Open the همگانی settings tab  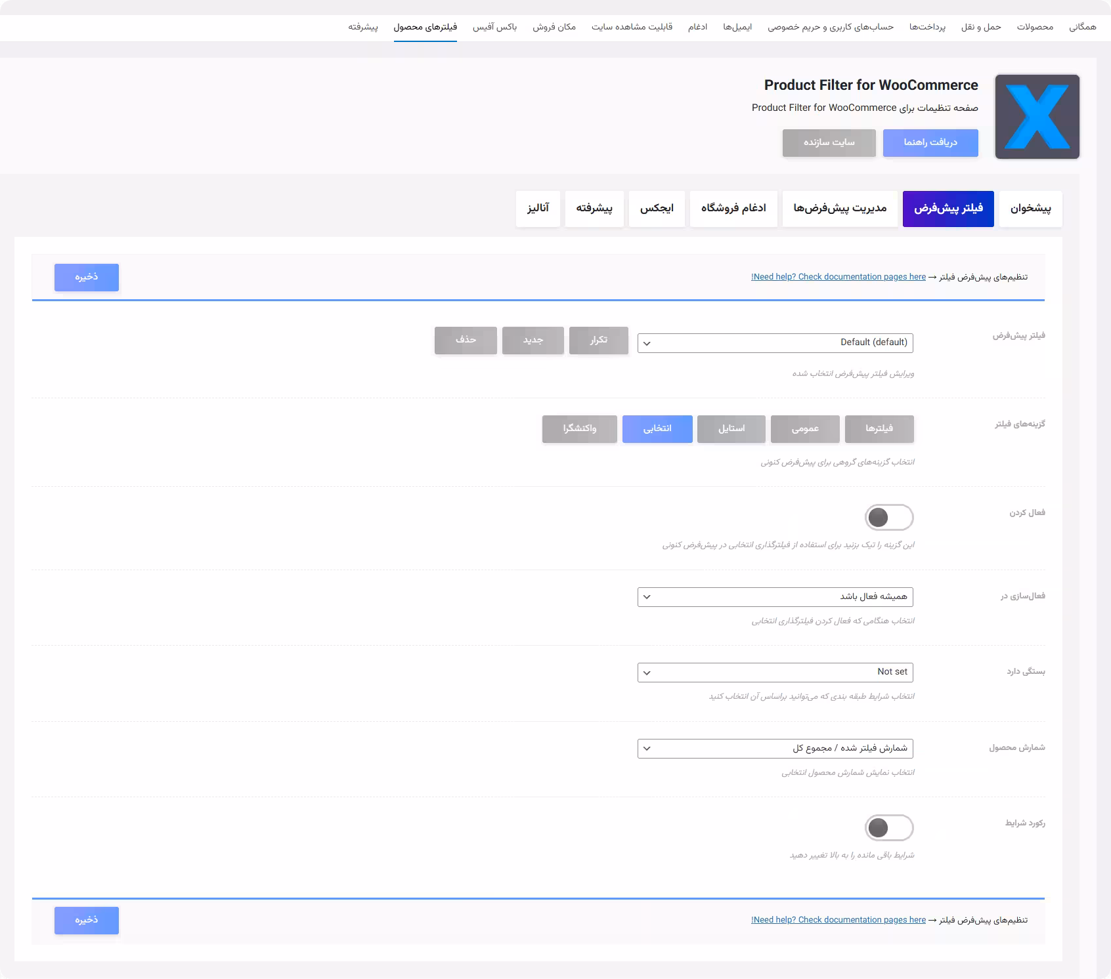tap(1083, 27)
